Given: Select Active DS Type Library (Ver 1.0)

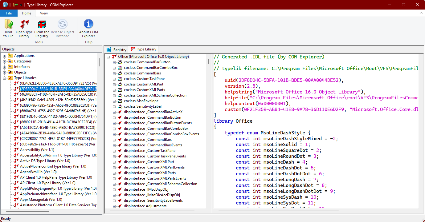Looking at the screenshot, I should (45, 161).
